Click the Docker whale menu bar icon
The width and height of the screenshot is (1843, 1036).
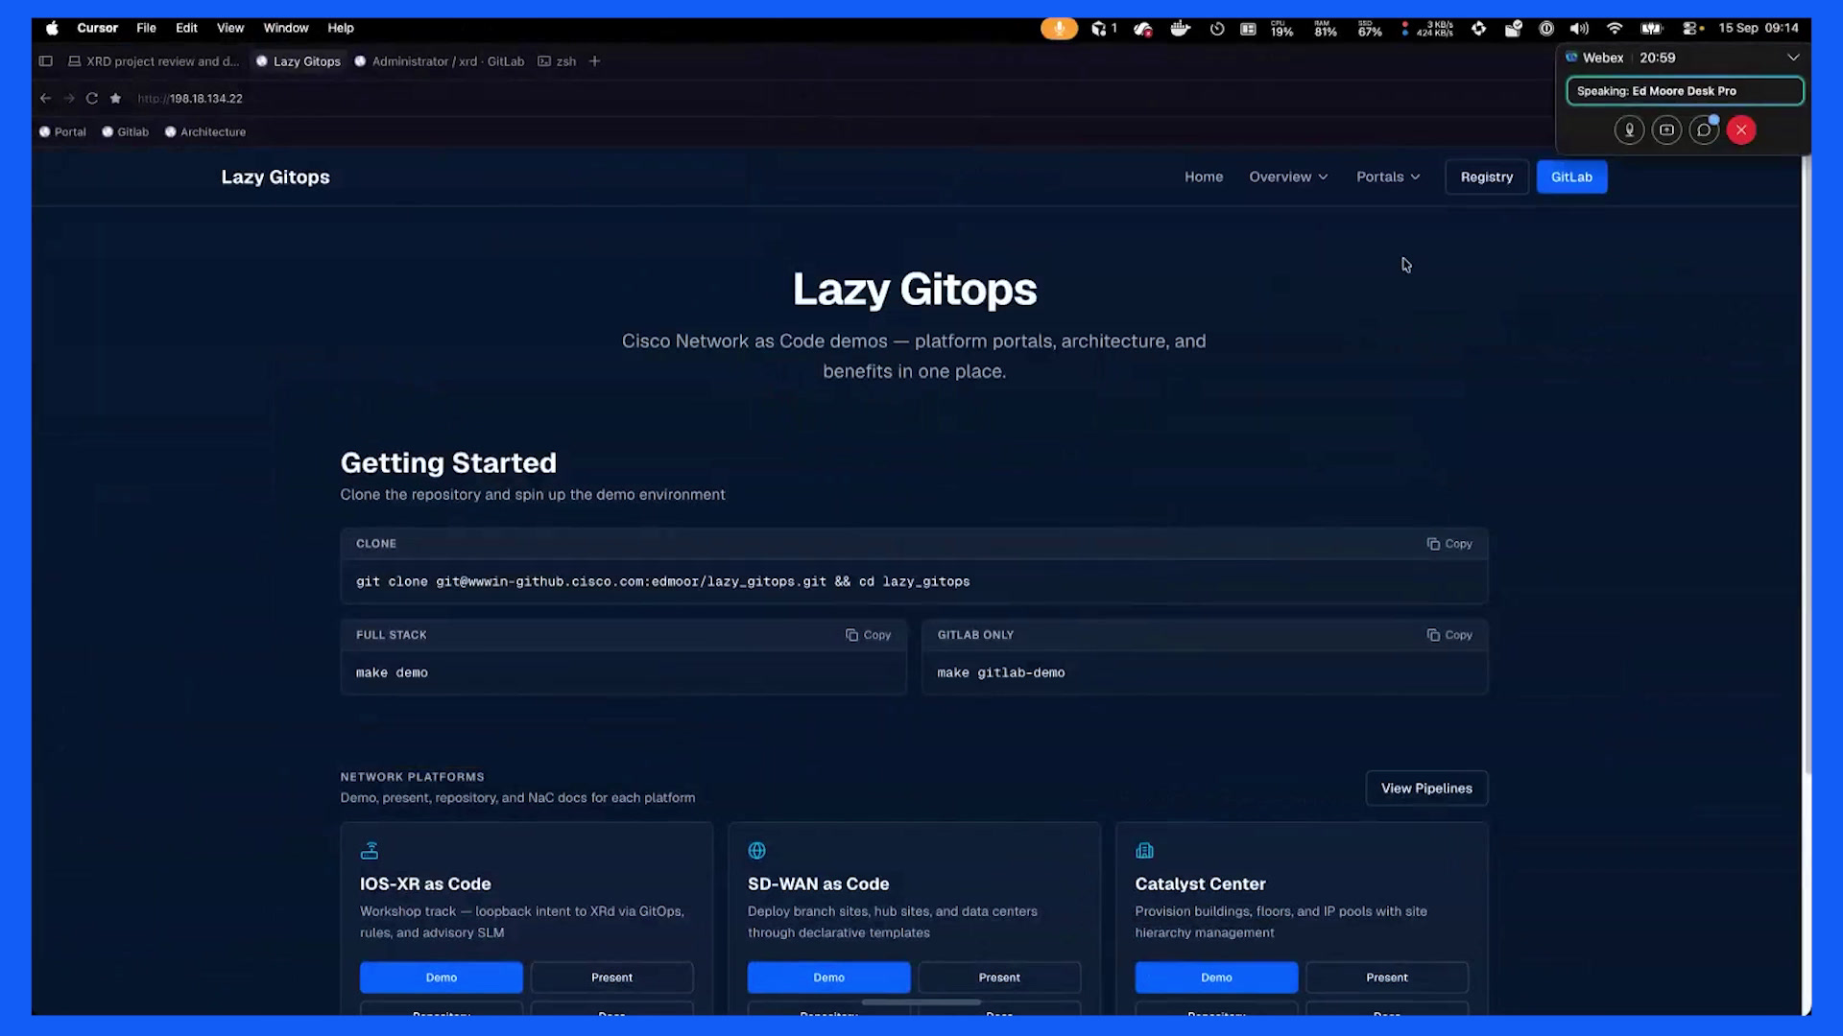click(1180, 29)
